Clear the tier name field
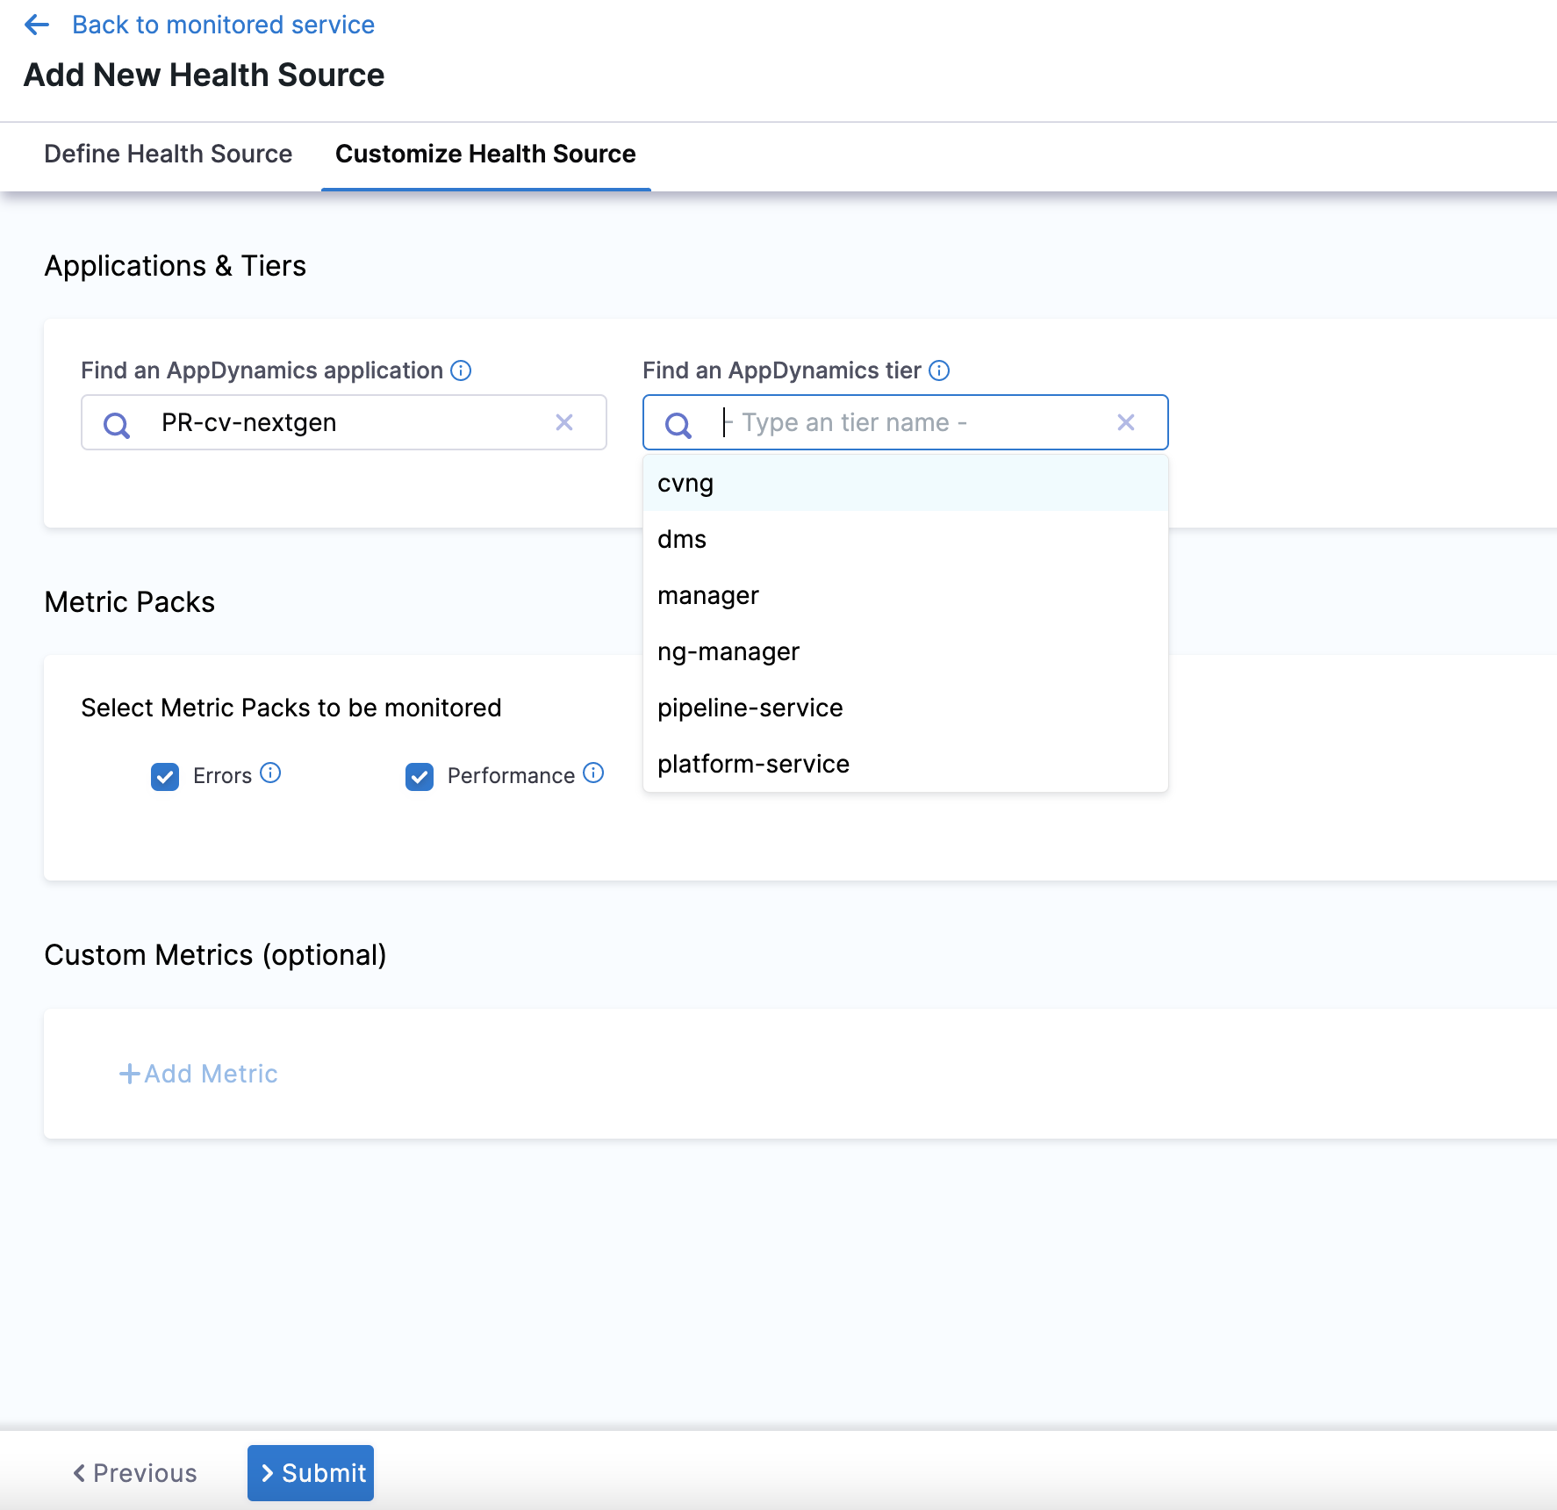The width and height of the screenshot is (1557, 1510). 1126,422
